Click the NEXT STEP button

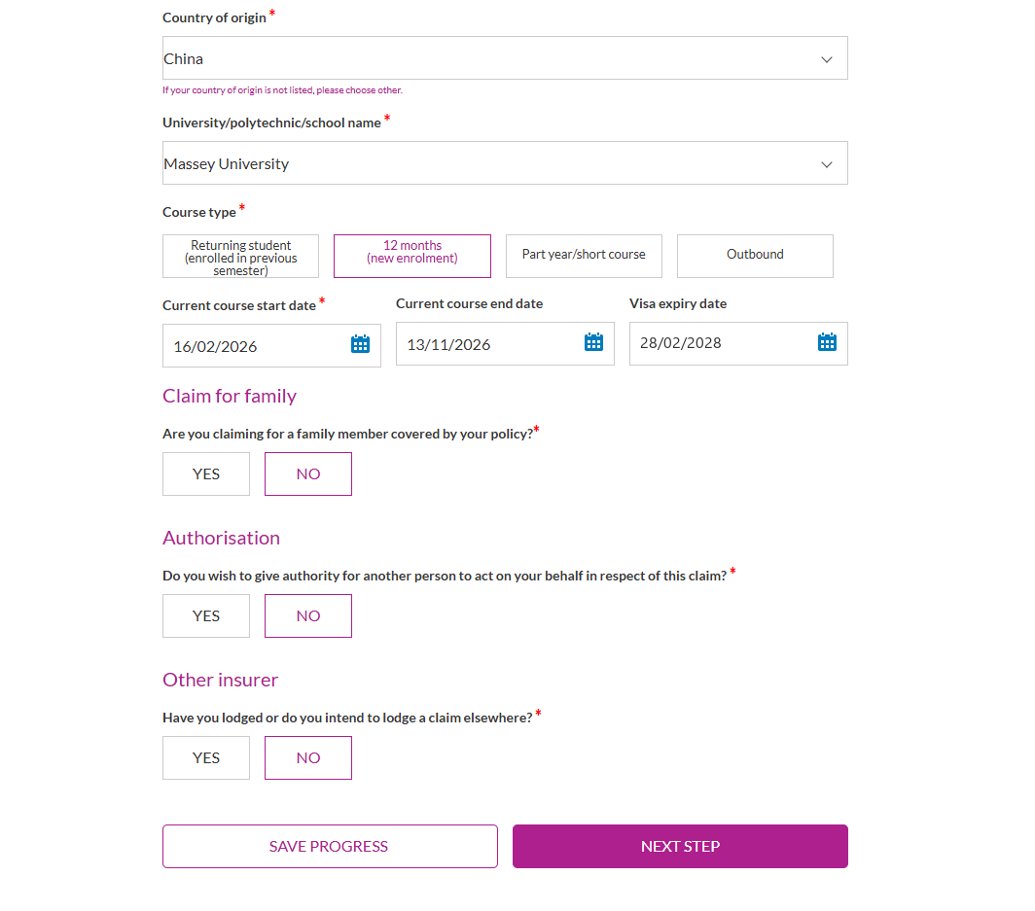(680, 846)
